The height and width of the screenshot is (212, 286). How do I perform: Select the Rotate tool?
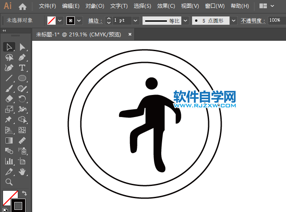(x=22, y=99)
